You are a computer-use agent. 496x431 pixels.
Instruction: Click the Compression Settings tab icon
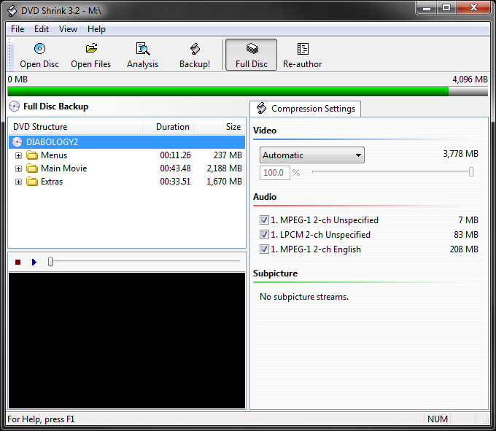coord(261,108)
